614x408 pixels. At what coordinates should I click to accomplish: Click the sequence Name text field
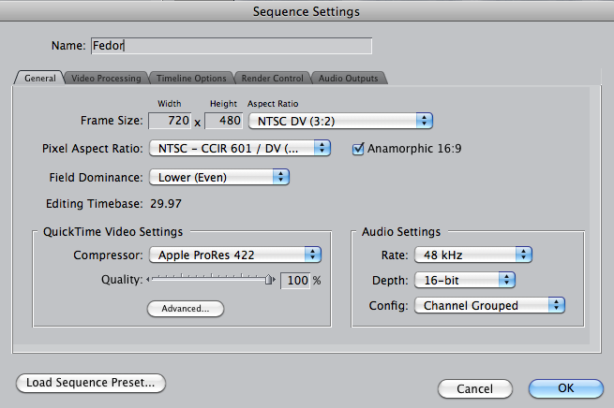pos(230,45)
